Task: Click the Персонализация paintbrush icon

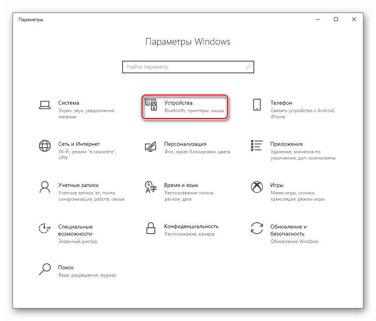Action: 150,146
